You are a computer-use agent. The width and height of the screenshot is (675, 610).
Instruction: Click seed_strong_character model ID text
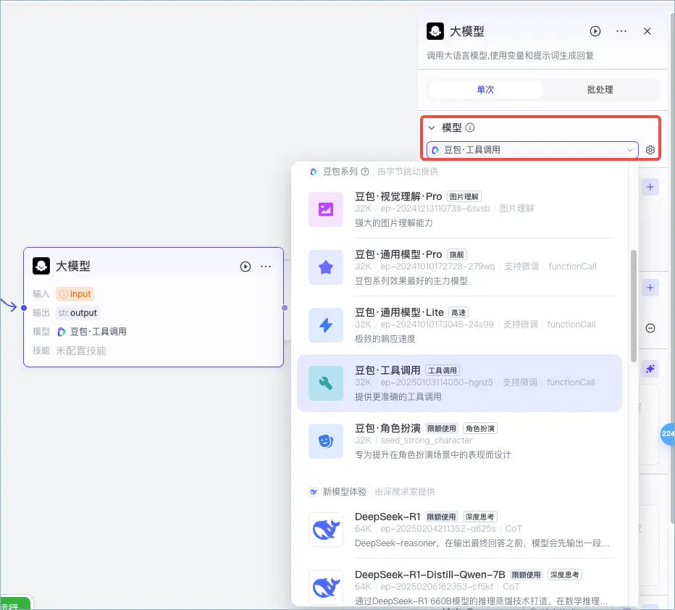tap(426, 440)
